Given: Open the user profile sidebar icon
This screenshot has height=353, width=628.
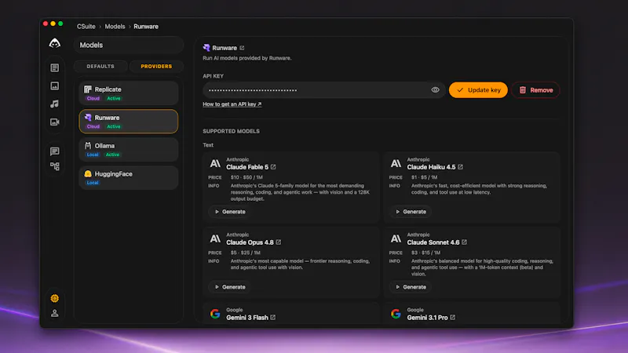Looking at the screenshot, I should pos(55,313).
